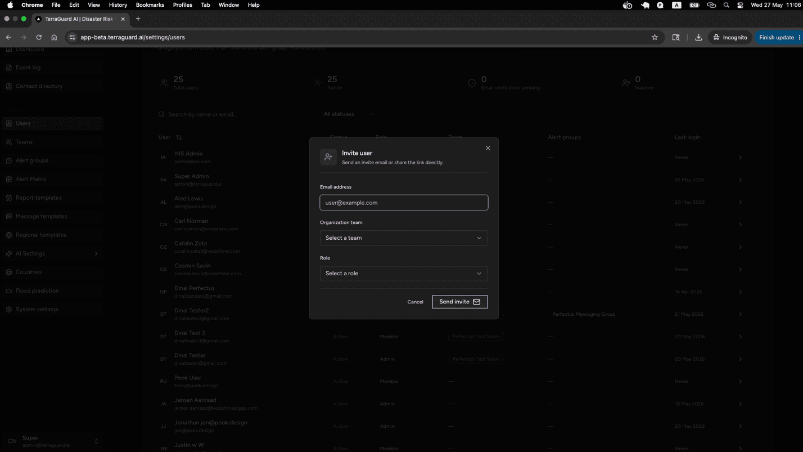Click Perfectus Messaging Group alert group
Image resolution: width=803 pixels, height=452 pixels.
click(x=584, y=314)
